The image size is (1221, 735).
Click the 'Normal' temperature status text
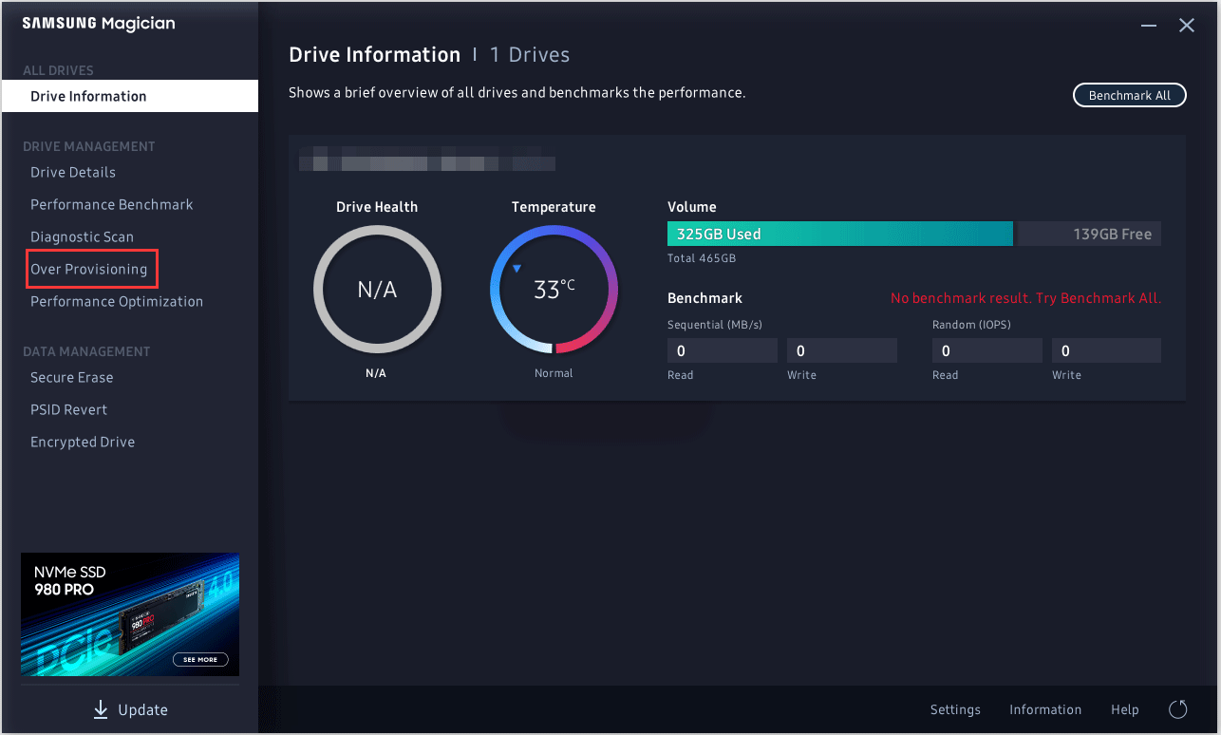[554, 373]
